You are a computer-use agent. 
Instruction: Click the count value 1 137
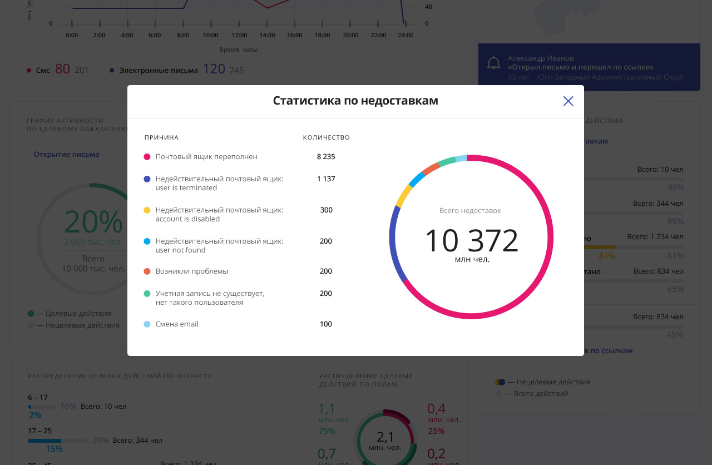click(x=326, y=179)
